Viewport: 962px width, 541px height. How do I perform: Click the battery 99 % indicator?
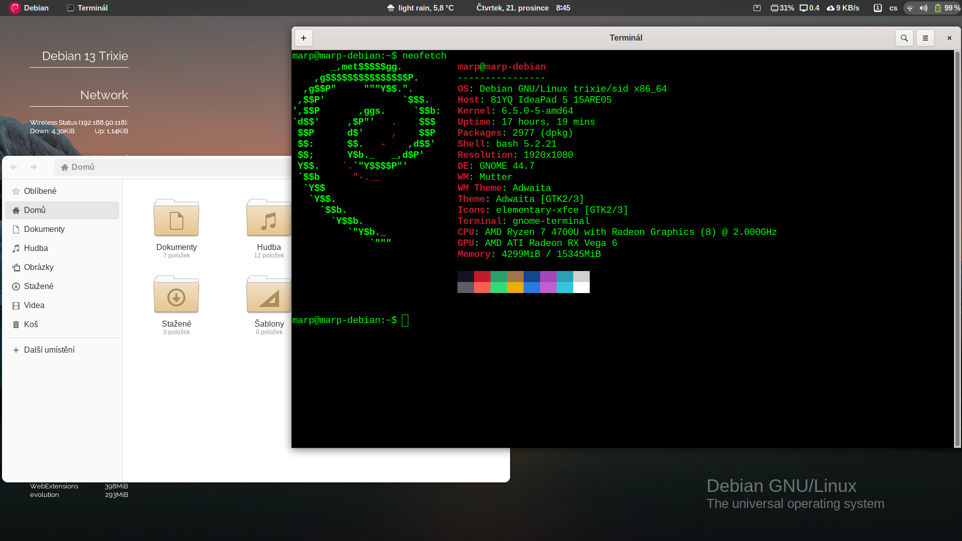[x=947, y=8]
